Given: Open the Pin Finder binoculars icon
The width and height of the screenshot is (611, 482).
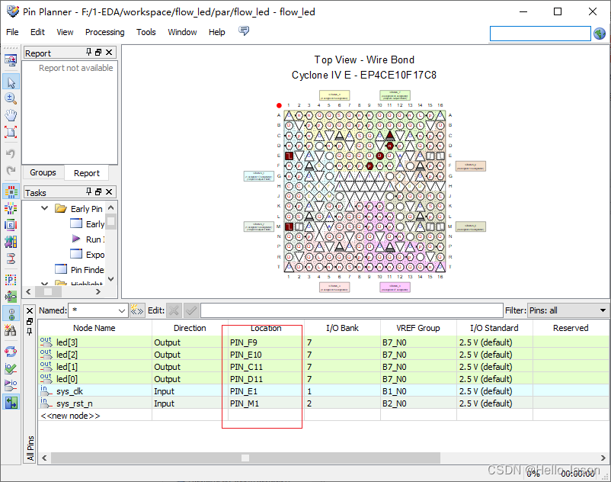Looking at the screenshot, I should [x=11, y=330].
